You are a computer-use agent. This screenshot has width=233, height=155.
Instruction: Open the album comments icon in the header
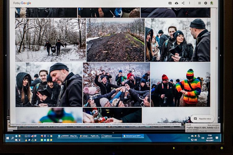point(170,3)
